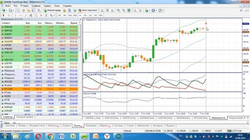Expand the profiles dropdown arrow
Image resolution: width=250 pixels, height=140 pixels.
tap(13, 10)
